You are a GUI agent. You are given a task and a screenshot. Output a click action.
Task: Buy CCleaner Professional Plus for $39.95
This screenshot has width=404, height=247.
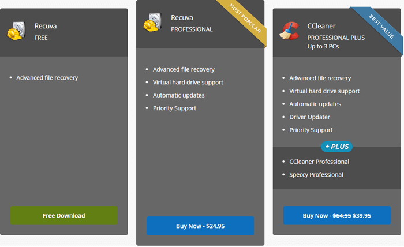pos(336,216)
